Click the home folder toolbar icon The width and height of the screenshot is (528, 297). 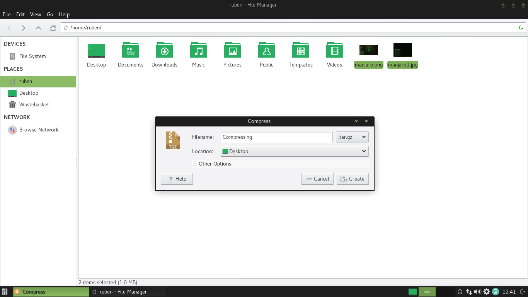pyautogui.click(x=53, y=27)
